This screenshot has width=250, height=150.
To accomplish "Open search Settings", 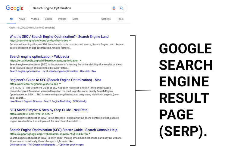I will pos(106,19).
